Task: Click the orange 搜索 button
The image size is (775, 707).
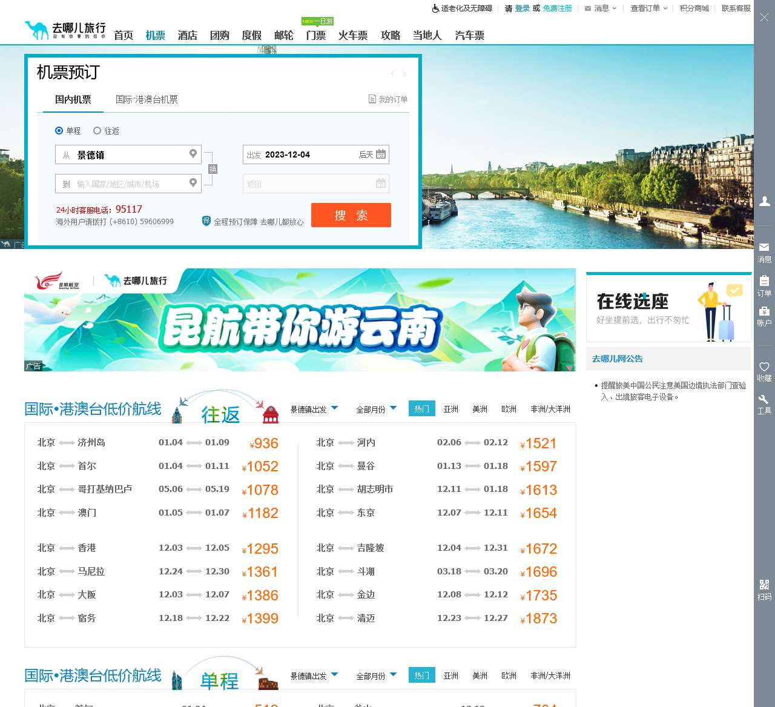Action: pyautogui.click(x=351, y=215)
